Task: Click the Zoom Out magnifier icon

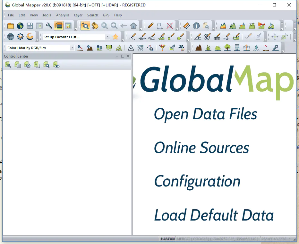Action: tap(114, 26)
